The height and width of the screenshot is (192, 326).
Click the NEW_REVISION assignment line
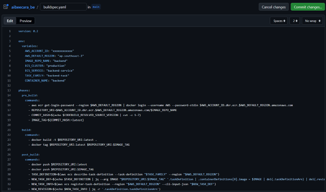[95, 189]
